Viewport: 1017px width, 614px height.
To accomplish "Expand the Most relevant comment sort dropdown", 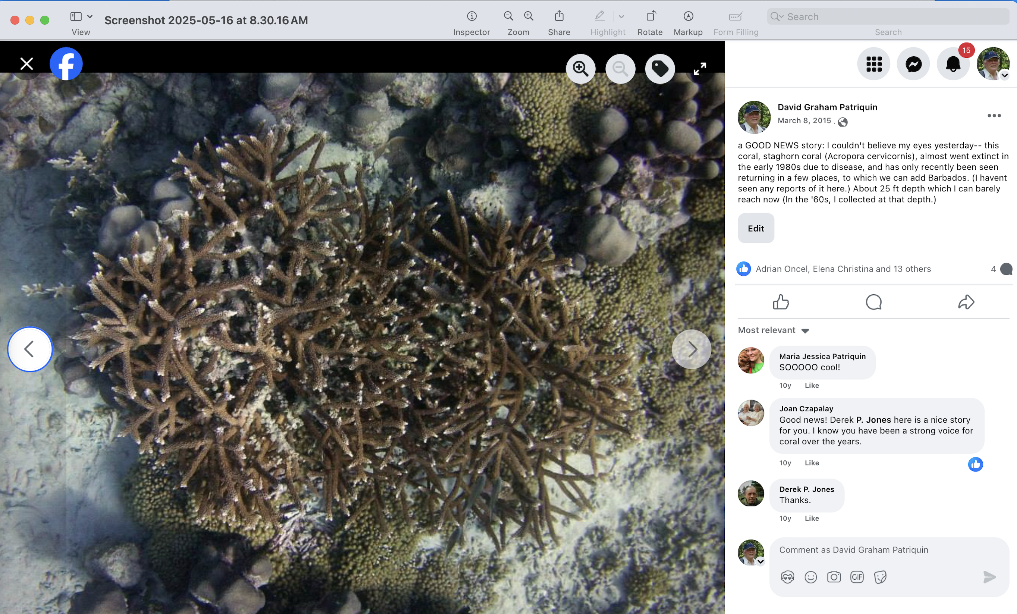I will point(773,331).
